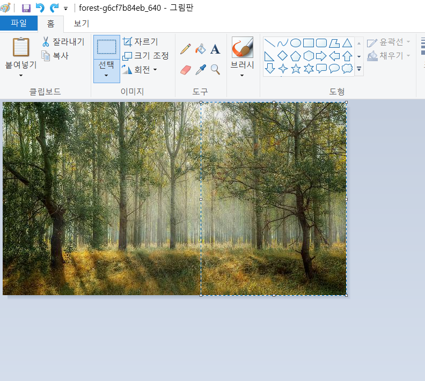Image resolution: width=425 pixels, height=381 pixels.
Task: Choose the Rectangle shape
Action: pos(309,43)
